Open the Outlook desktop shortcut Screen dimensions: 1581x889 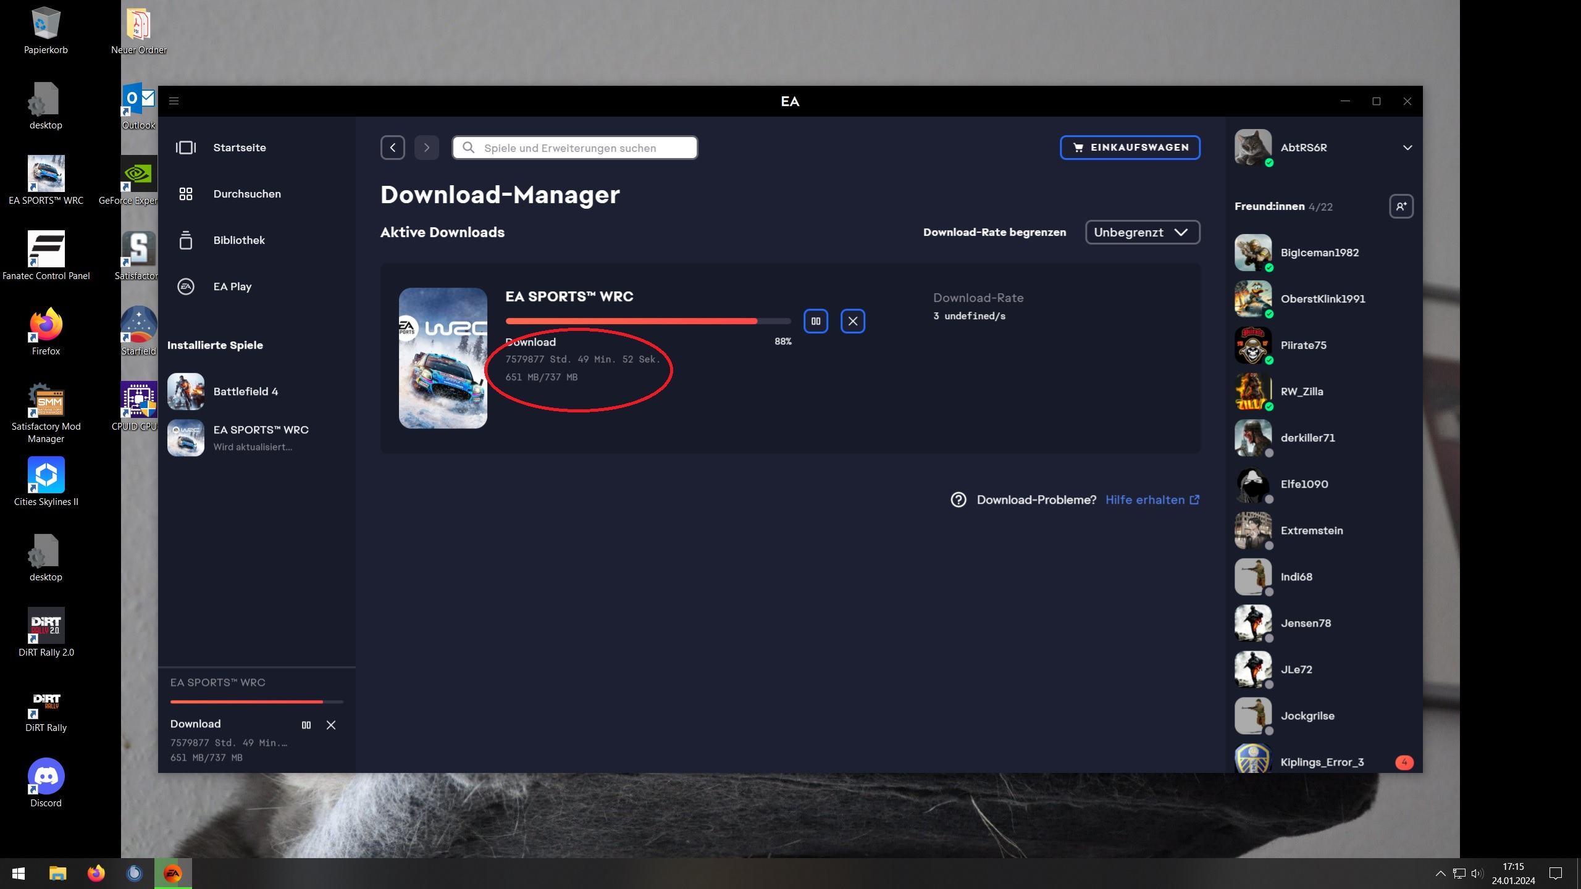point(138,106)
